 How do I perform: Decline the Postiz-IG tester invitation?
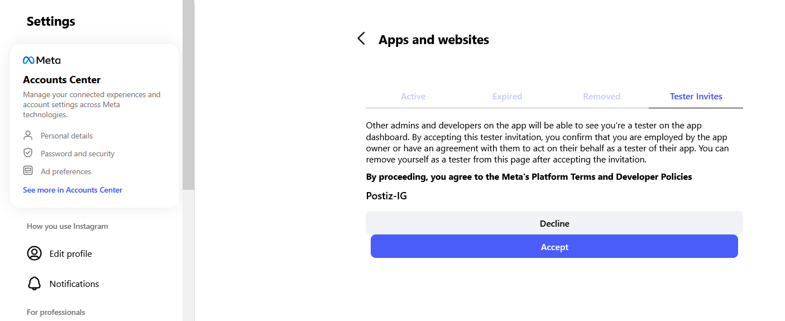pyautogui.click(x=554, y=223)
